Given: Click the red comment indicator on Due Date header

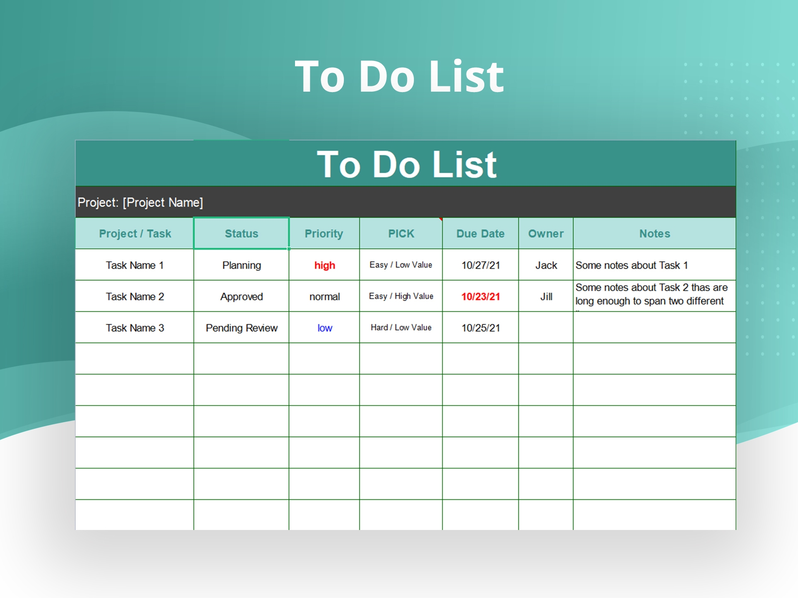Looking at the screenshot, I should (440, 218).
